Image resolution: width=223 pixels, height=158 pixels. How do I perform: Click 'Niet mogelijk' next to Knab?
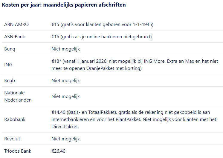pyautogui.click(x=65, y=81)
